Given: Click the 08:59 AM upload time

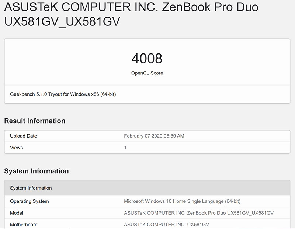Looking at the screenshot, I should (176, 136).
